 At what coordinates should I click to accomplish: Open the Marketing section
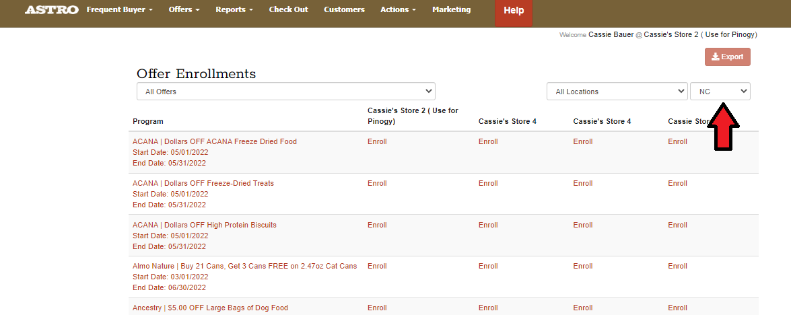coord(451,10)
